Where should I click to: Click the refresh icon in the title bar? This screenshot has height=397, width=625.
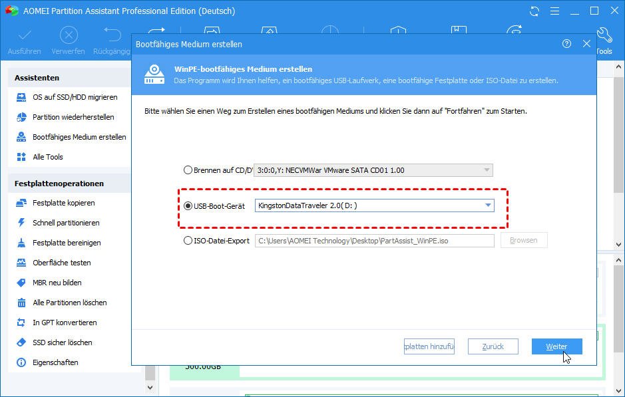(x=534, y=11)
